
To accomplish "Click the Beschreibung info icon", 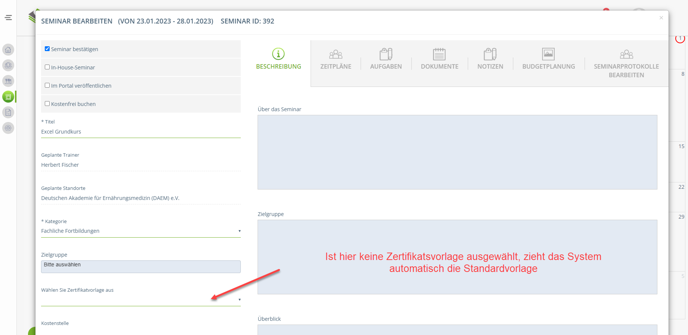I will (278, 54).
